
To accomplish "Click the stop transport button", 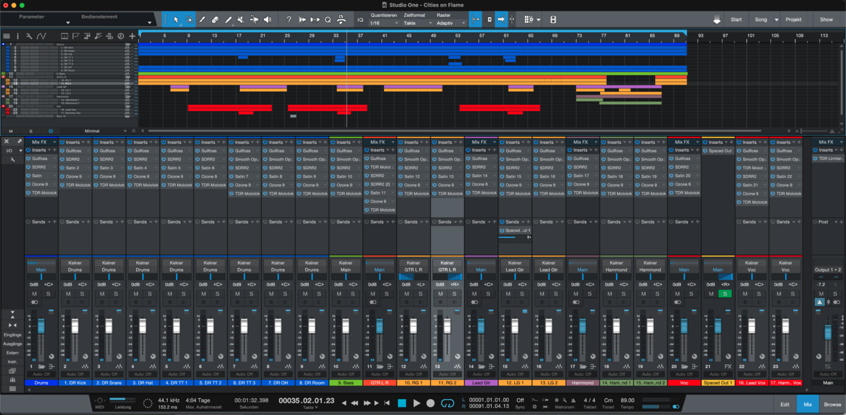I will (x=402, y=402).
